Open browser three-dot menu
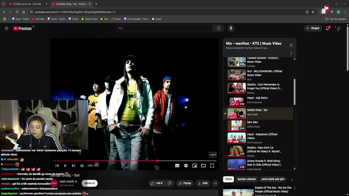 [345, 12]
